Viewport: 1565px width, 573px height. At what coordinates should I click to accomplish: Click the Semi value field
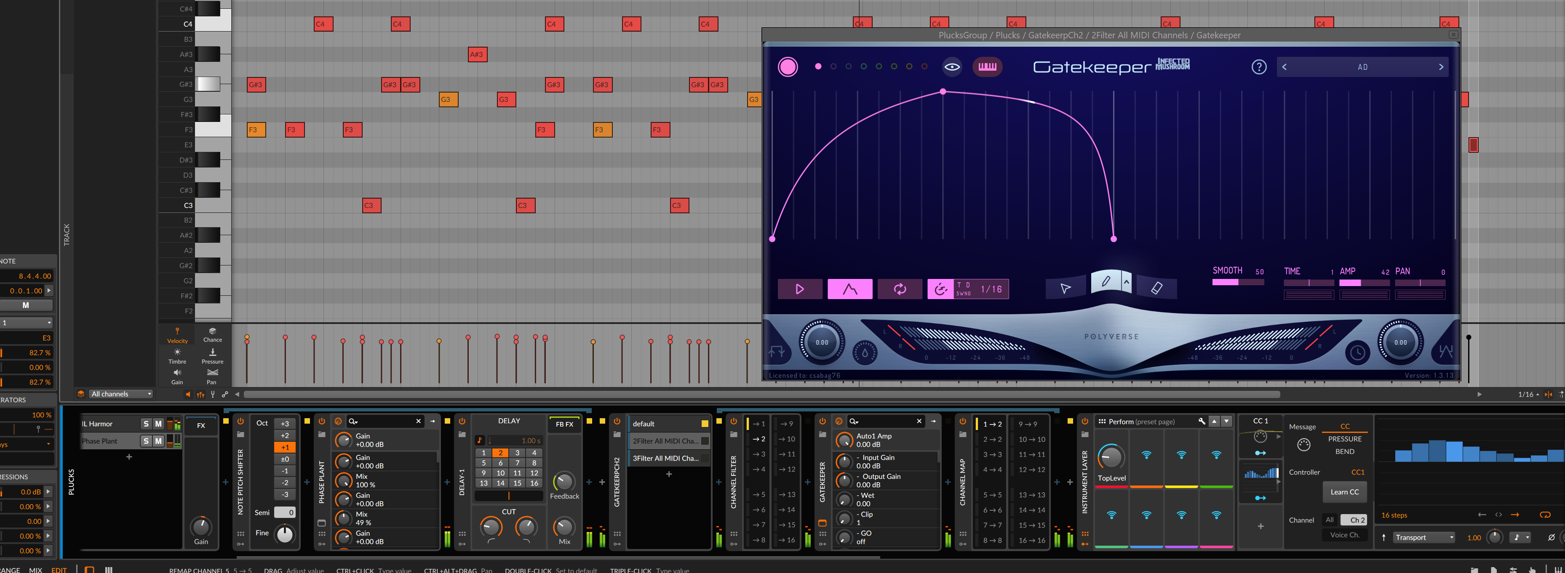(x=284, y=512)
